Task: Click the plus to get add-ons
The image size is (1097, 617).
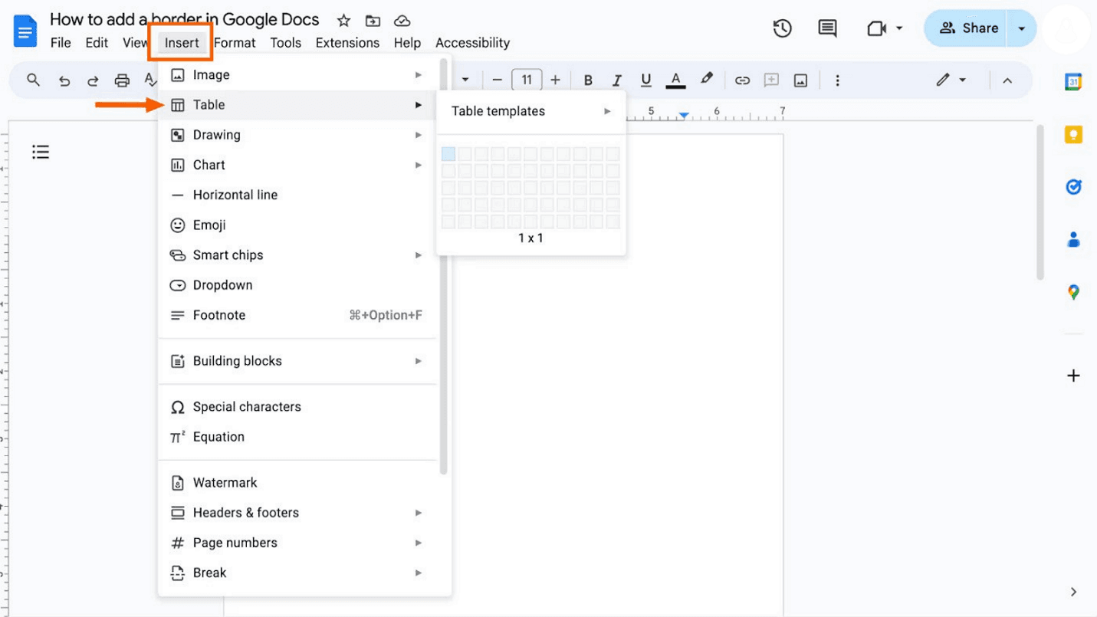Action: point(1073,376)
